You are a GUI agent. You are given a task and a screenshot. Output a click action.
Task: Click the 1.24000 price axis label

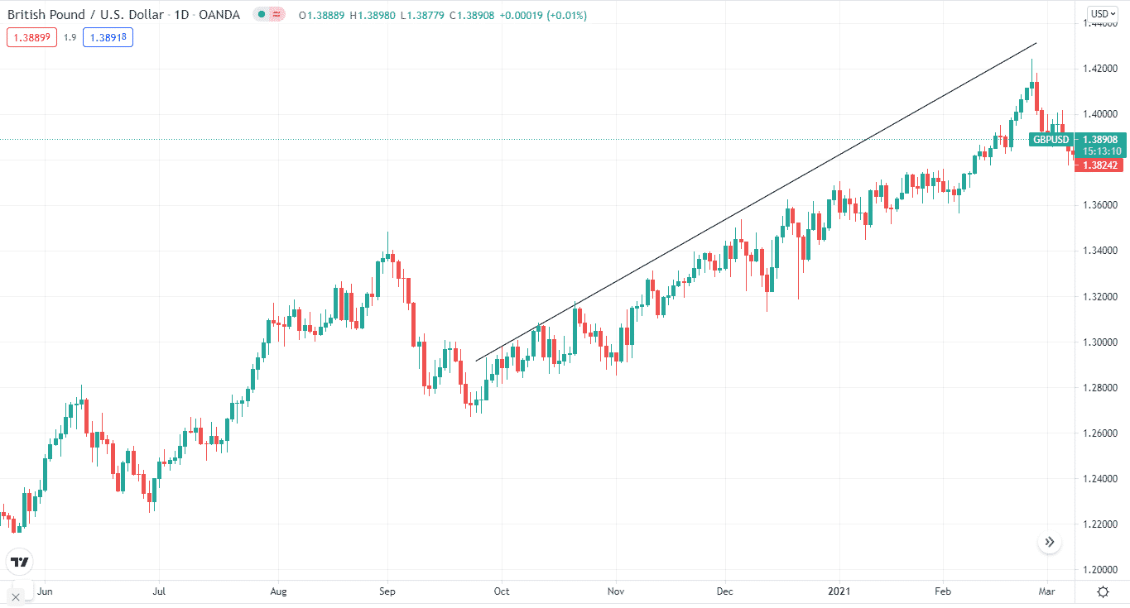pos(1099,479)
